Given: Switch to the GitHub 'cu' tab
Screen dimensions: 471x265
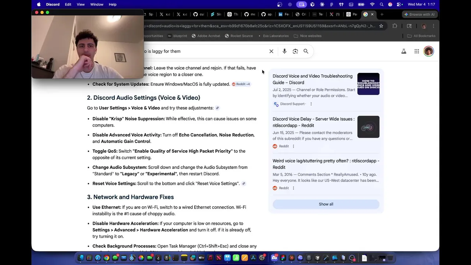Looking at the screenshot, I should pos(198,14).
